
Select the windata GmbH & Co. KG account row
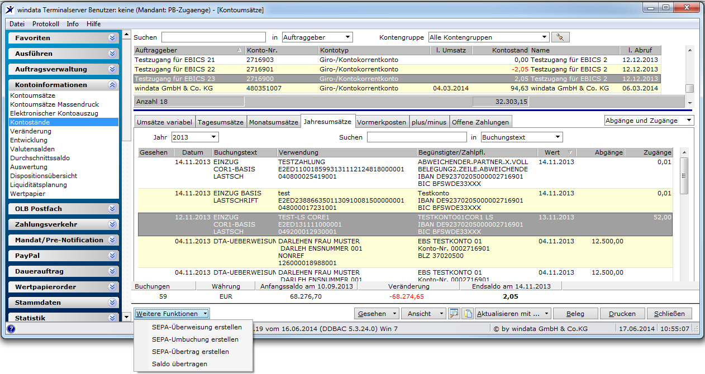(397, 88)
